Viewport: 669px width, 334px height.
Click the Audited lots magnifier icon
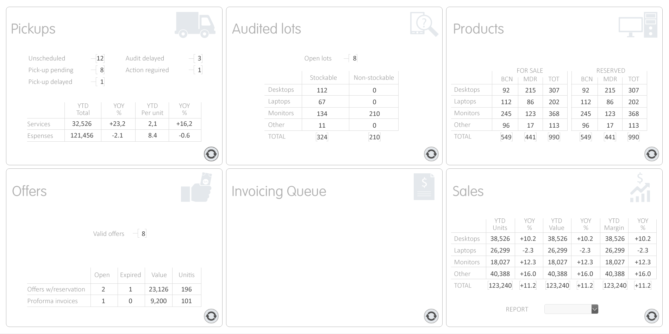[x=424, y=24]
